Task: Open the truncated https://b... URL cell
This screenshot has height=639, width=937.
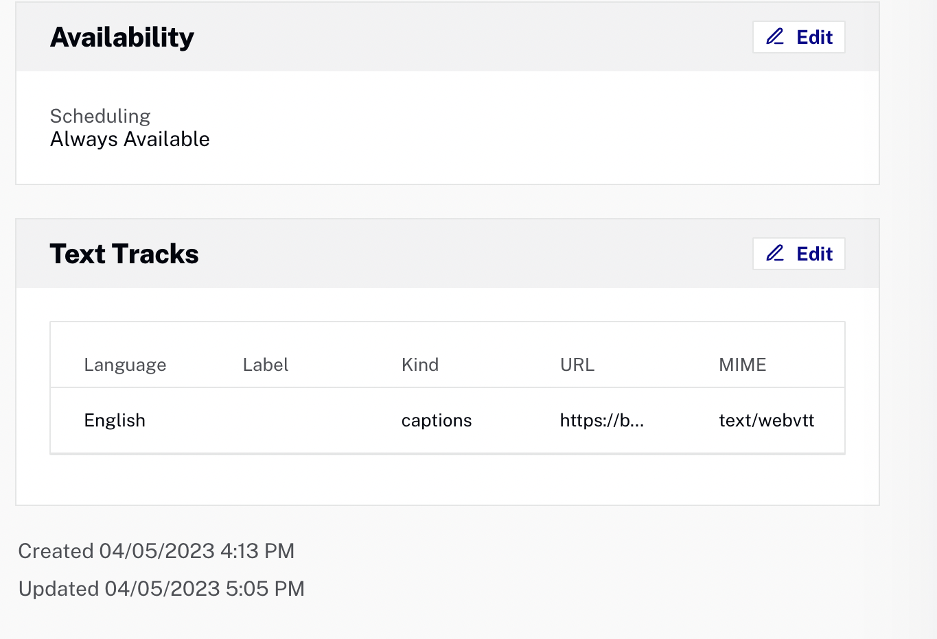Action: (602, 420)
